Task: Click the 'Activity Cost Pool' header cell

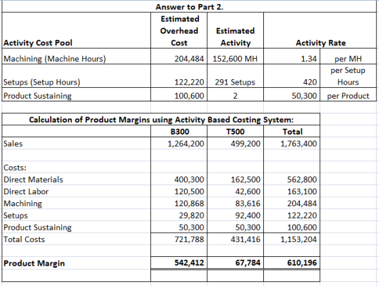Action: click(x=76, y=30)
